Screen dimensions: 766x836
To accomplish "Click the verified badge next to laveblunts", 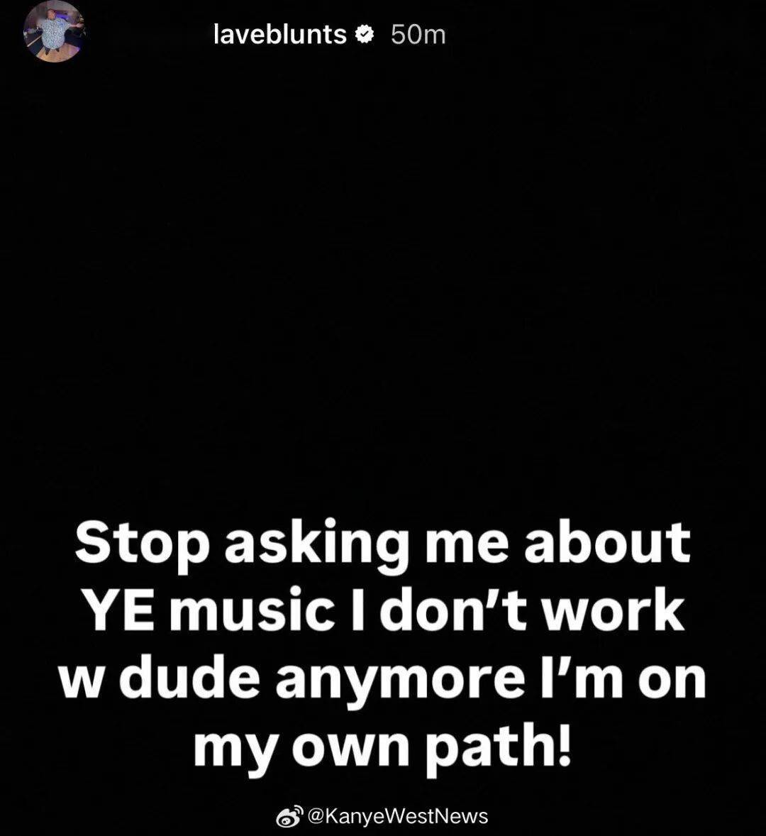I will pyautogui.click(x=365, y=35).
